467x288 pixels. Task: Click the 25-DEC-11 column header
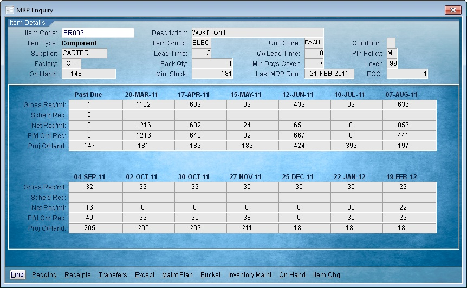click(x=297, y=176)
